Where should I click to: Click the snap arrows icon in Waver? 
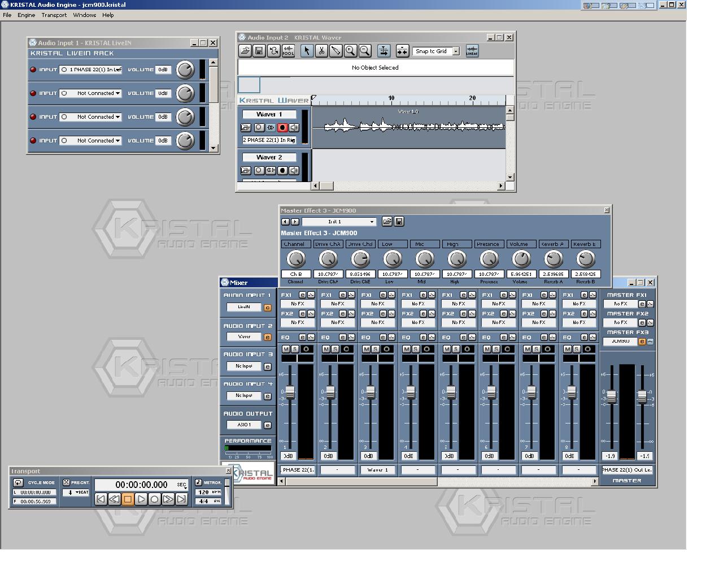(x=402, y=51)
